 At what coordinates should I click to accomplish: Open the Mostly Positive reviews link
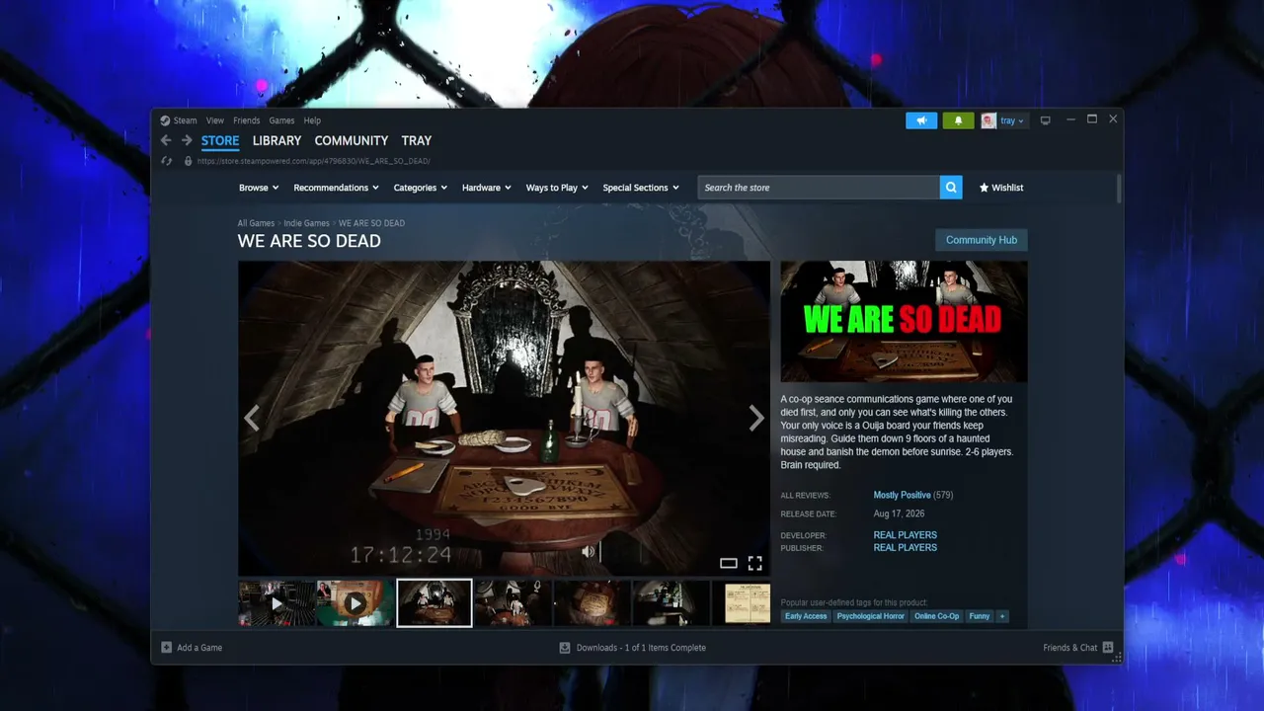pos(903,495)
